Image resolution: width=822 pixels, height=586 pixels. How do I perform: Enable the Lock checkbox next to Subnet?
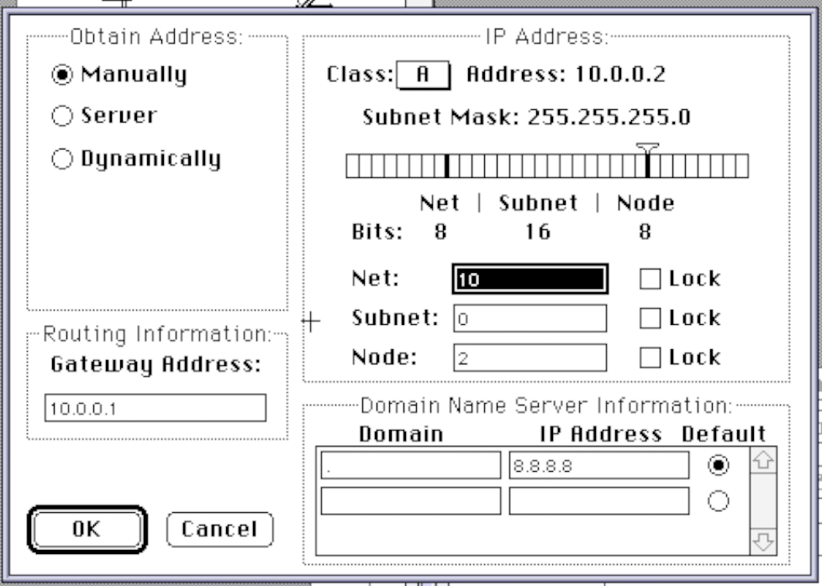click(x=651, y=318)
